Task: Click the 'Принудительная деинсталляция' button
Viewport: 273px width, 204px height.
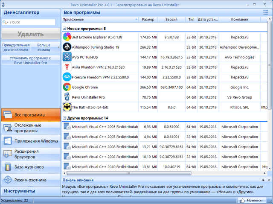Action: click(x=16, y=47)
